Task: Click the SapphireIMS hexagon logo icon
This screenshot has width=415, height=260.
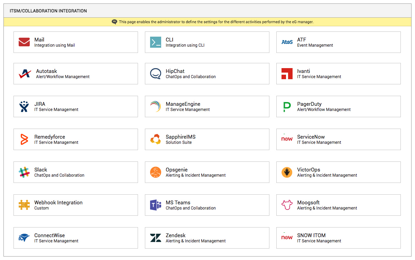Action: [156, 139]
